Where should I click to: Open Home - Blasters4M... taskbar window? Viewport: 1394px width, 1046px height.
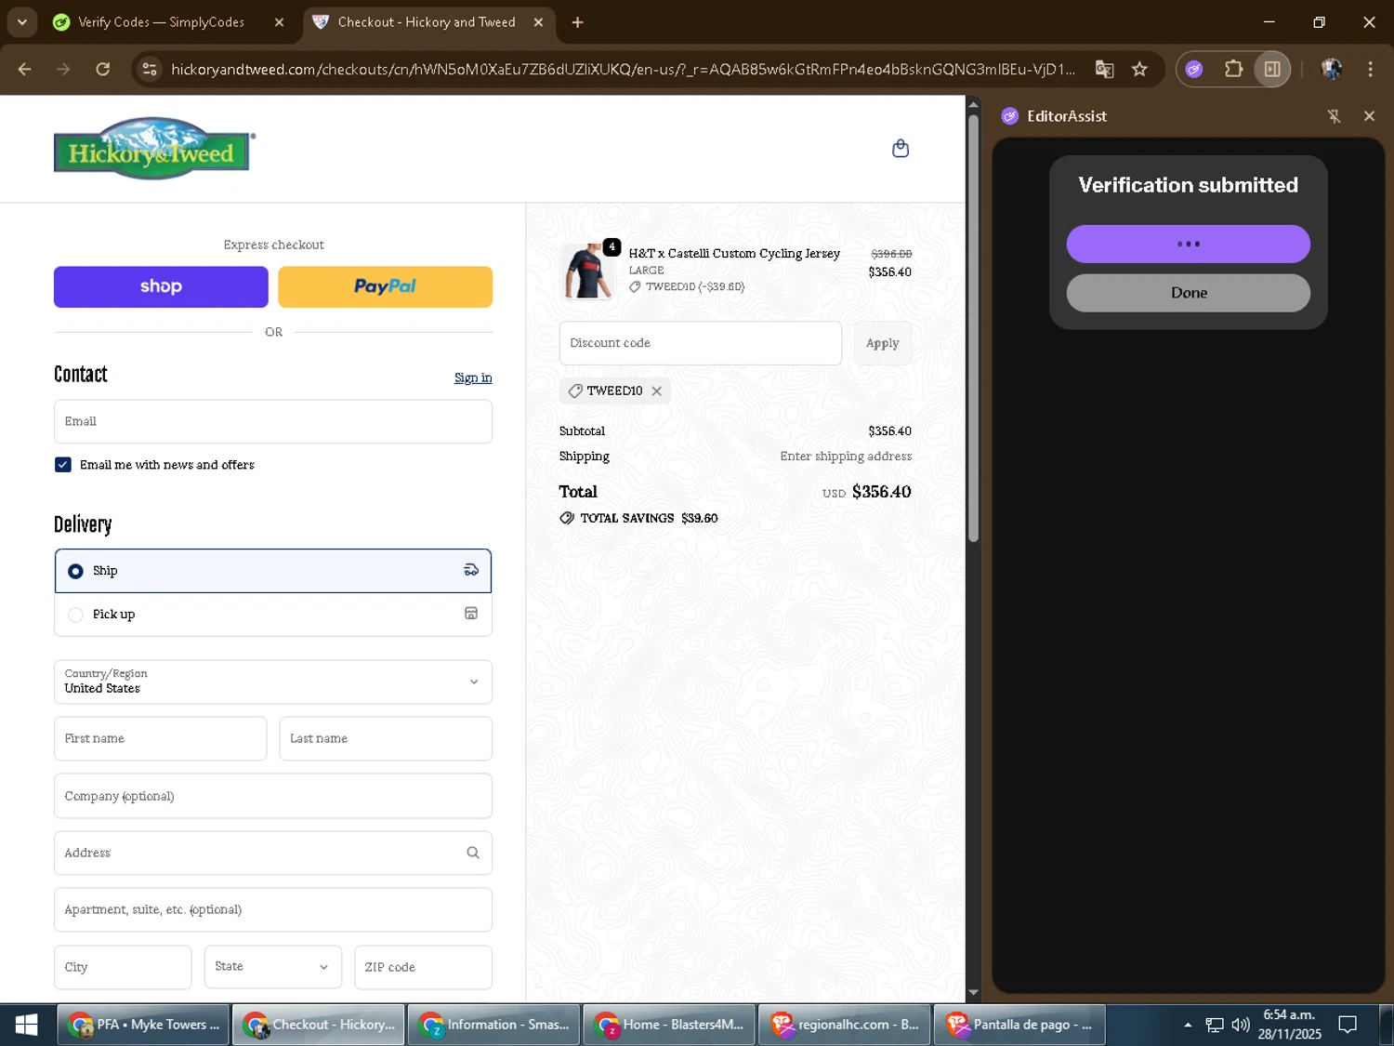pos(669,1025)
